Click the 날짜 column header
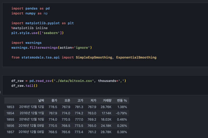The width and height of the screenshot is (208, 138). click(x=41, y=101)
